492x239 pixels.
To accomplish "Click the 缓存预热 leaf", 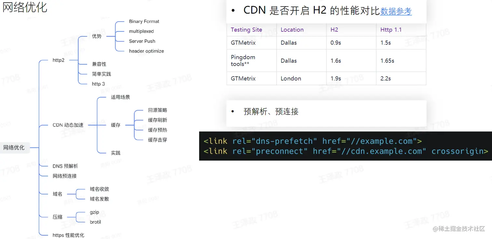I will (x=157, y=130).
